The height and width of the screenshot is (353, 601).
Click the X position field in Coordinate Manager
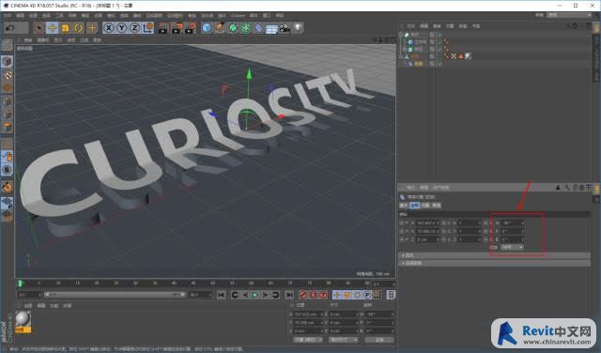(308, 315)
